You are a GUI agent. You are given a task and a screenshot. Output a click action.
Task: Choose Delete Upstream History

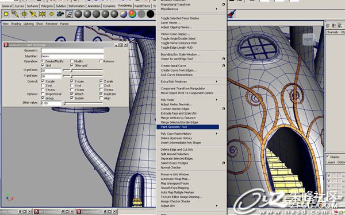[x=177, y=138]
